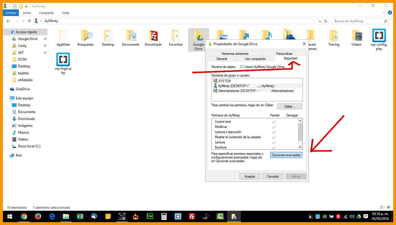Open the Videos folder in the file pane
The image size is (396, 225).
356,38
